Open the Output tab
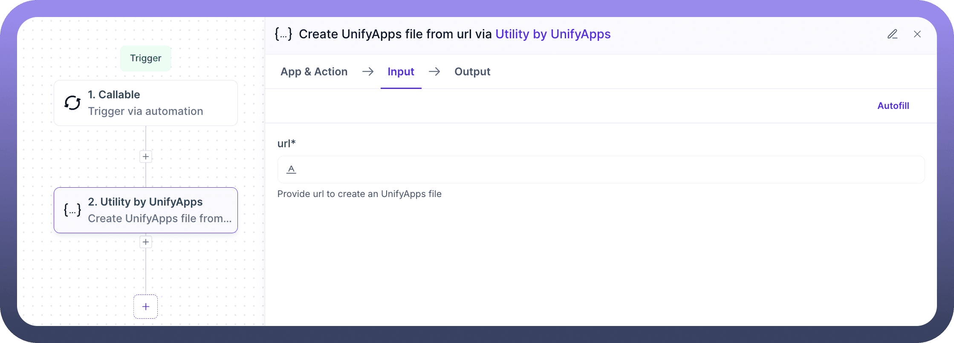The height and width of the screenshot is (343, 954). (472, 71)
